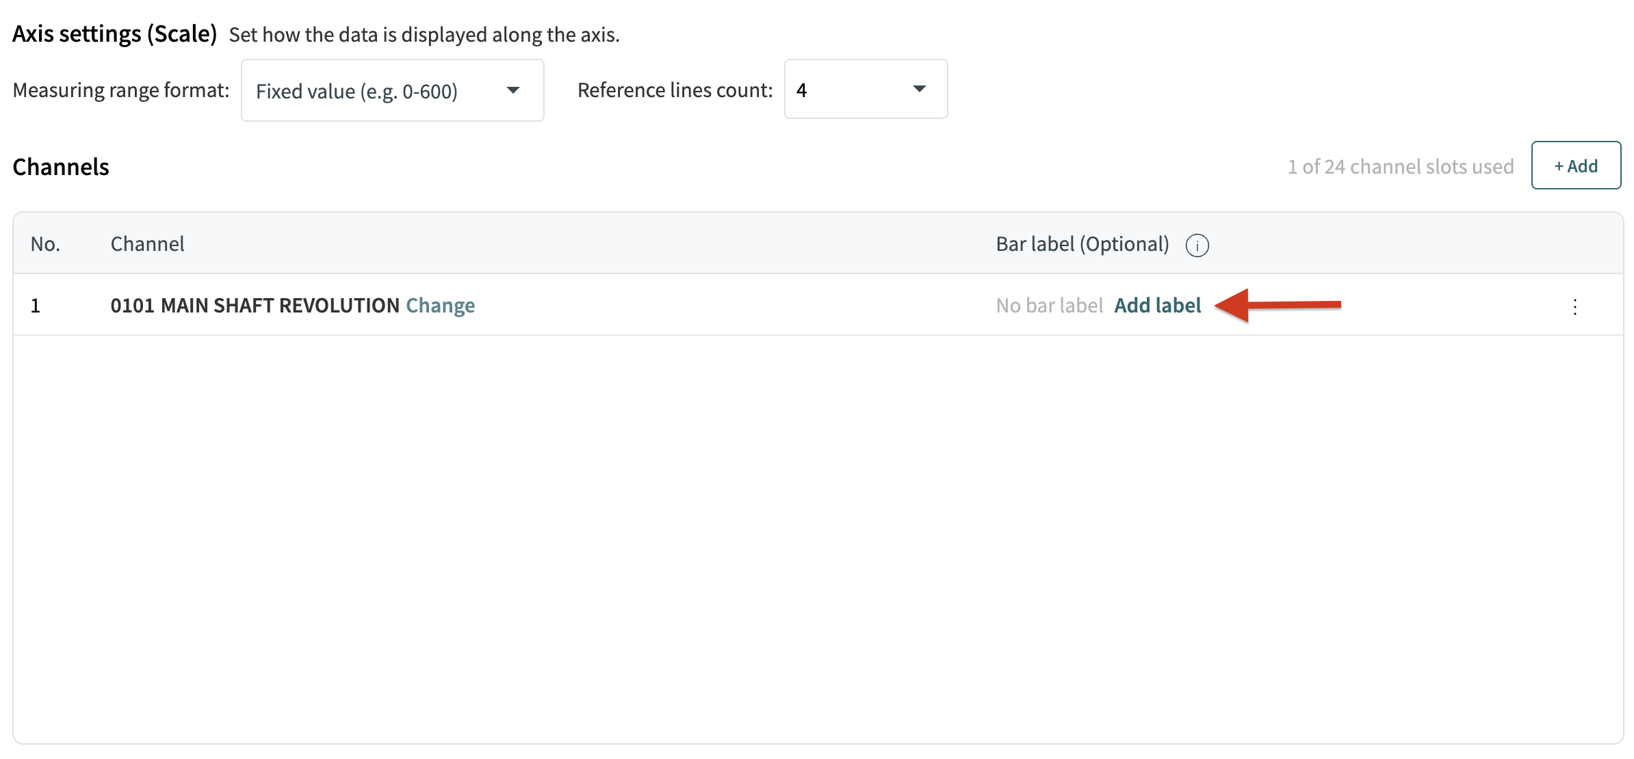Click the Axis settings (Scale) heading
This screenshot has width=1634, height=759.
114,34
